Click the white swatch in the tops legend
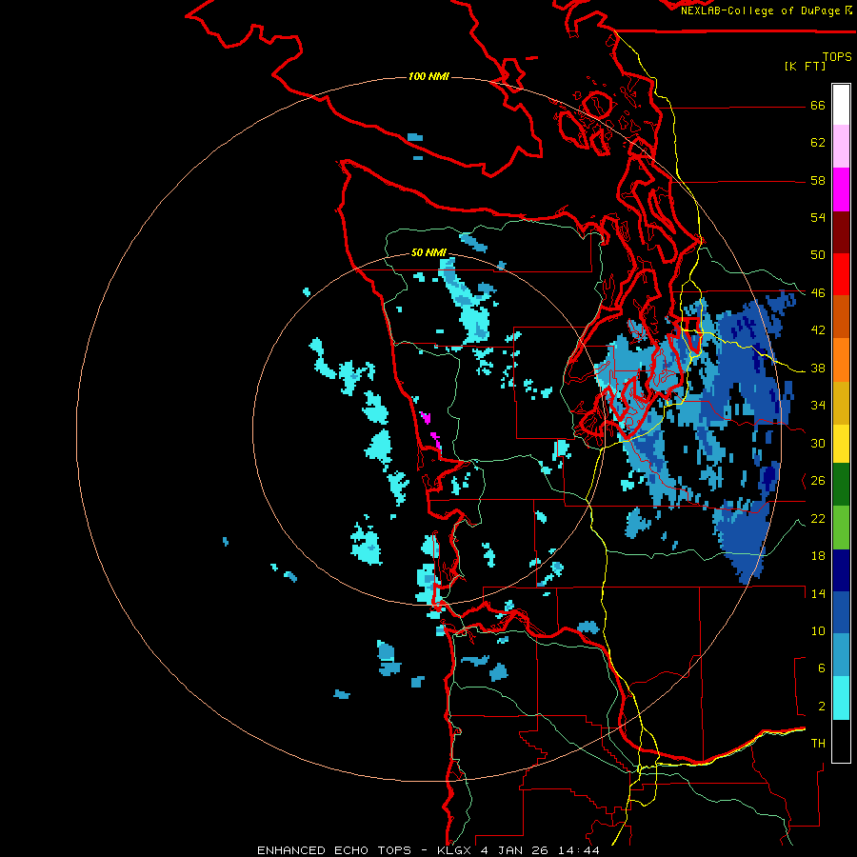 click(x=841, y=105)
